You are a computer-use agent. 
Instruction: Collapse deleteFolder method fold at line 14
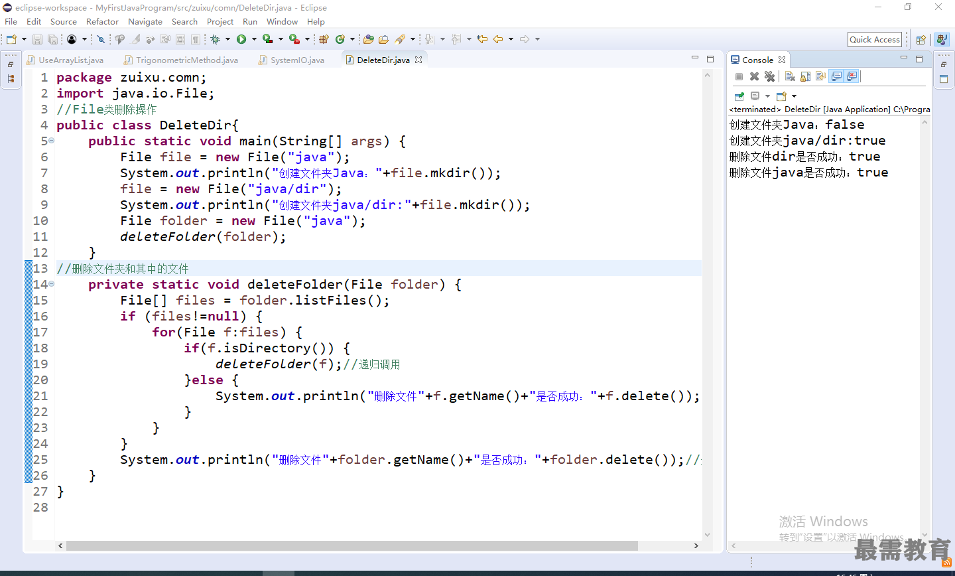51,284
